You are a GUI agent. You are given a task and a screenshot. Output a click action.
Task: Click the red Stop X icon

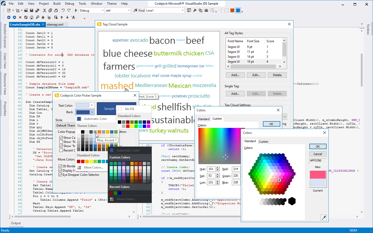click(x=20, y=17)
